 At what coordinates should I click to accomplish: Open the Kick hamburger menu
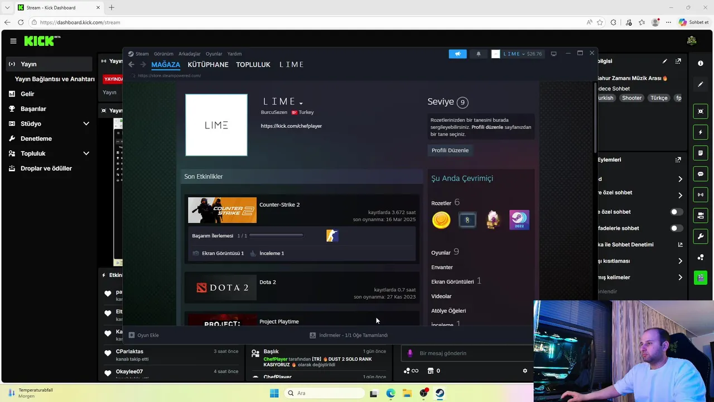pos(13,41)
